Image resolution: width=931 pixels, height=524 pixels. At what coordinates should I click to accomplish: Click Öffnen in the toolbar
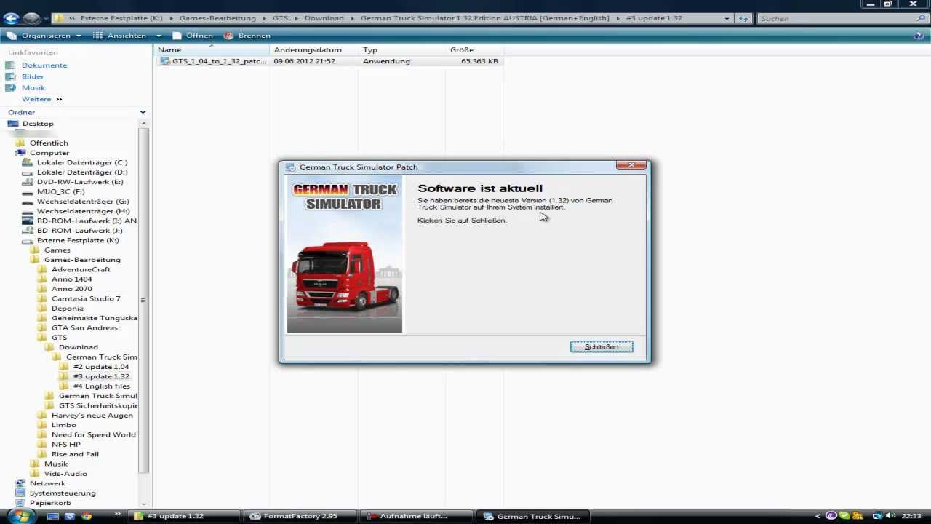[193, 36]
